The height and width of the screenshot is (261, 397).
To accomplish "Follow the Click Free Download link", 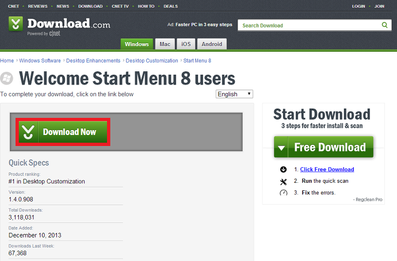I will tap(327, 170).
